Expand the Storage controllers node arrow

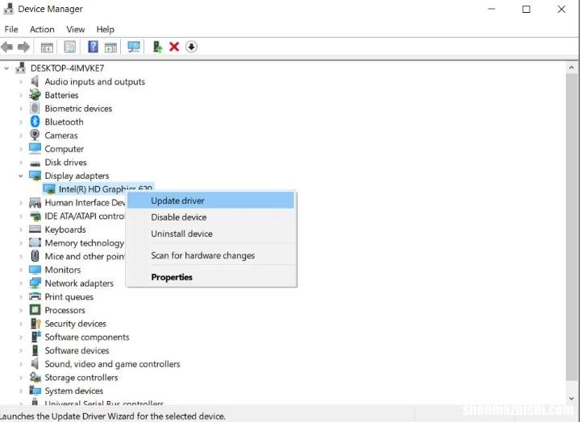(21, 378)
